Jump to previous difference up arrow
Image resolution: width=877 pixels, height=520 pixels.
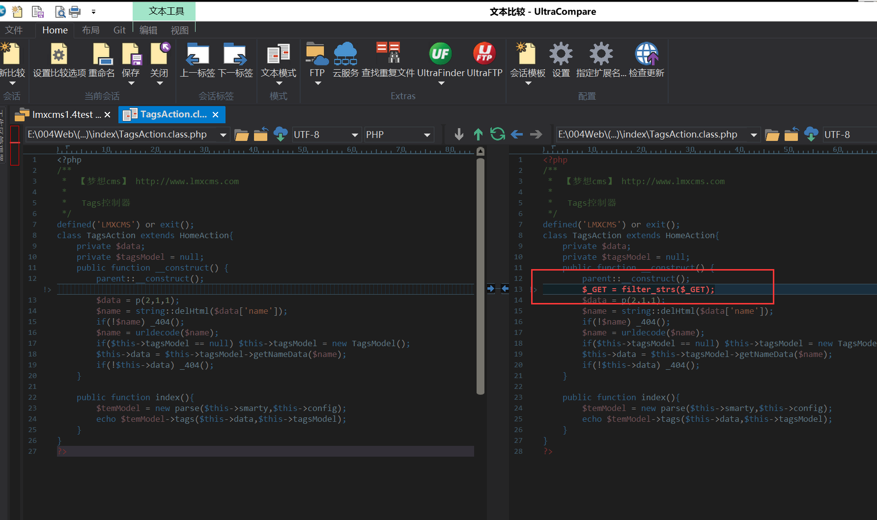(x=478, y=134)
